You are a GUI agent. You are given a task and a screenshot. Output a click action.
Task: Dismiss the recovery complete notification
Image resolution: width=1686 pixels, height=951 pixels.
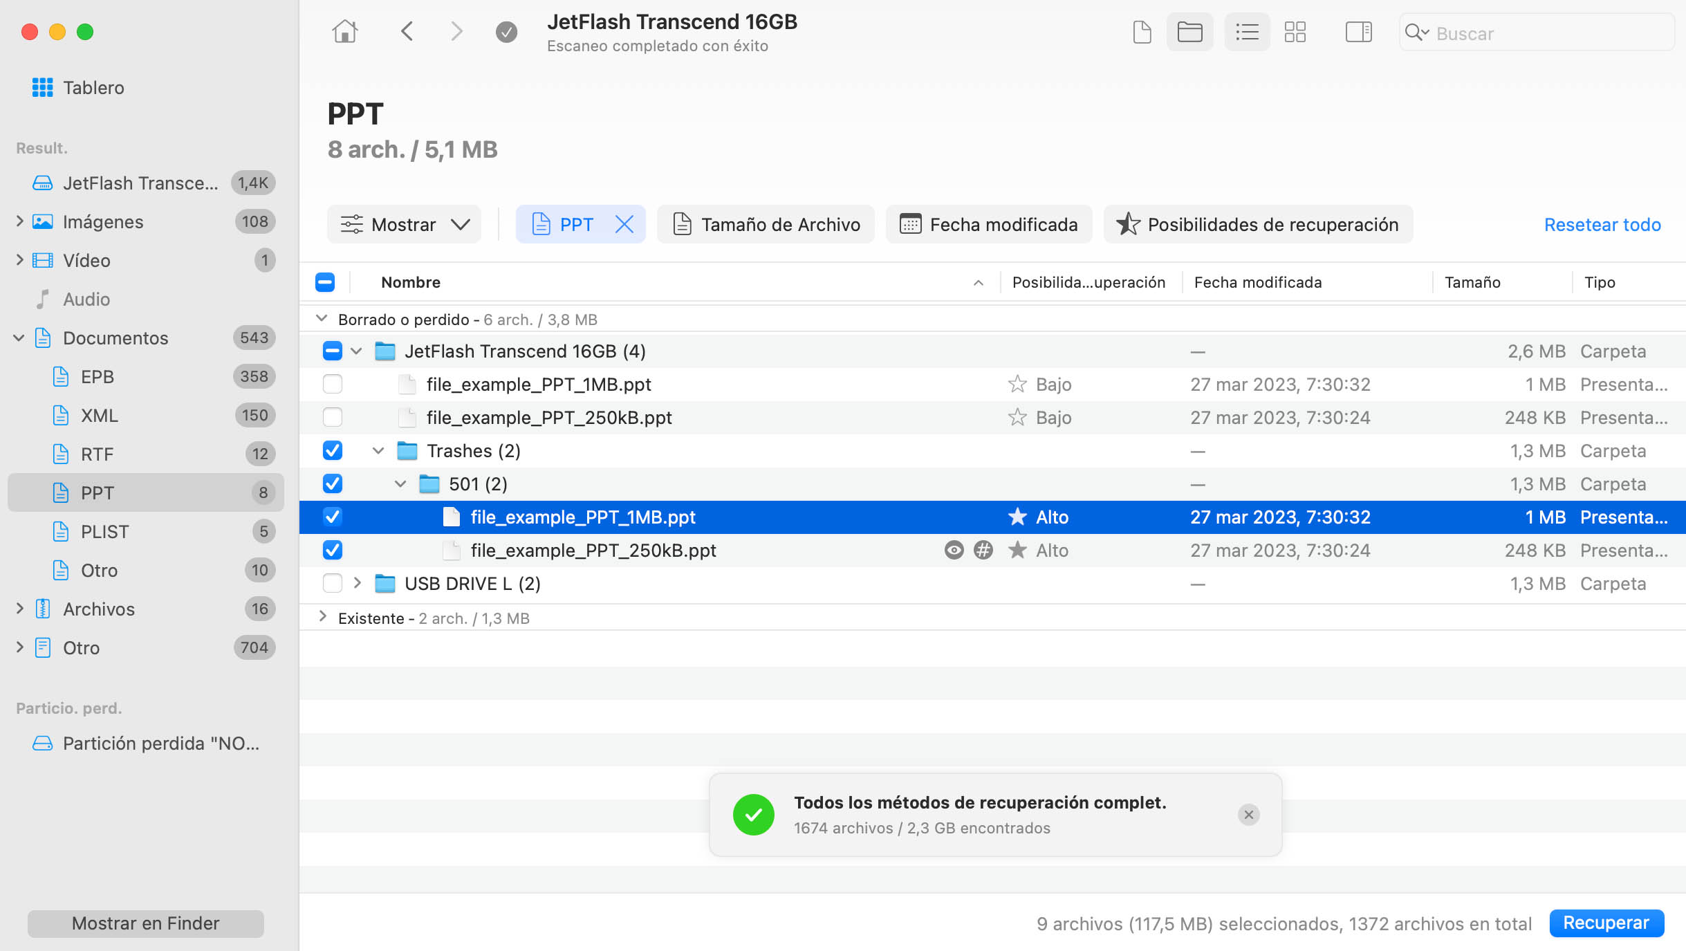point(1248,815)
